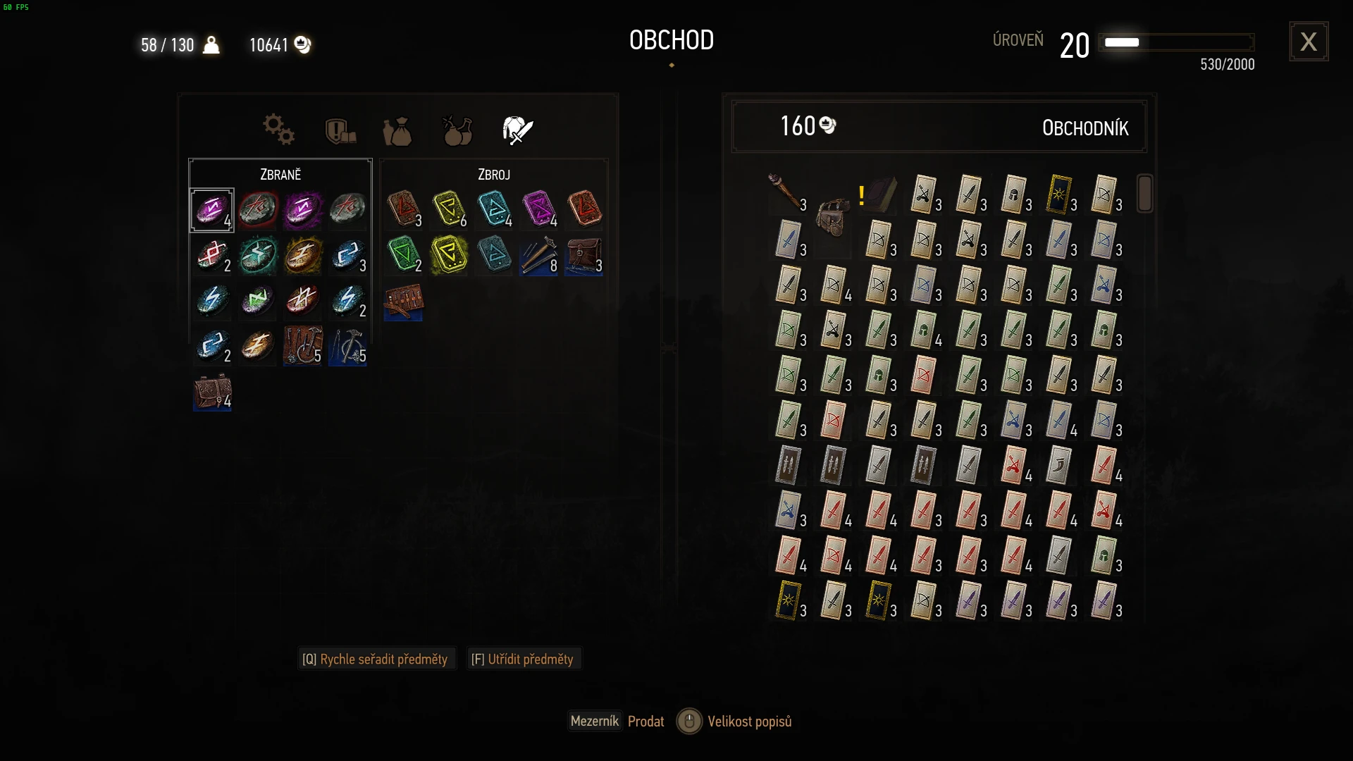Click Rychle seřadit předměty button
The image size is (1353, 761).
point(376,659)
